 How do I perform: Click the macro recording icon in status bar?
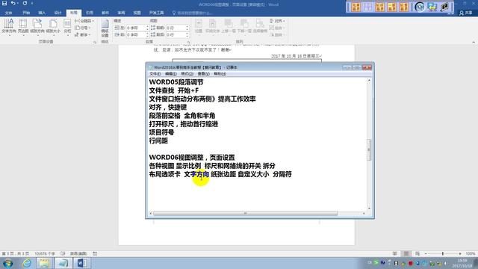95,253
